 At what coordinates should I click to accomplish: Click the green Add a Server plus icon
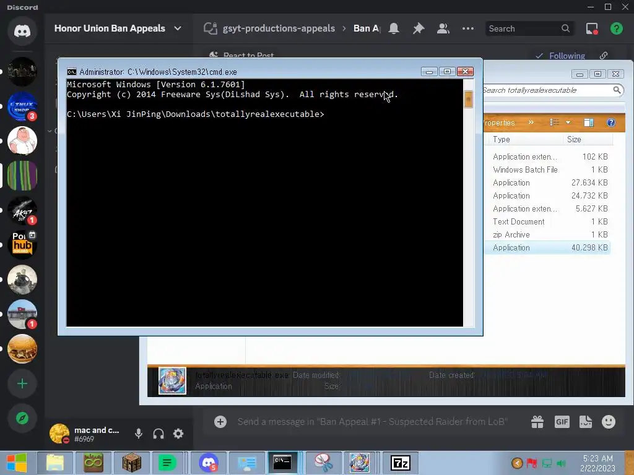tap(22, 383)
